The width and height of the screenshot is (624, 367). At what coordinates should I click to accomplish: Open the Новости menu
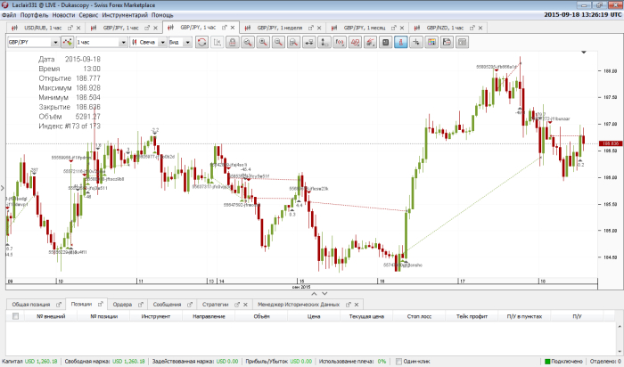click(x=63, y=15)
